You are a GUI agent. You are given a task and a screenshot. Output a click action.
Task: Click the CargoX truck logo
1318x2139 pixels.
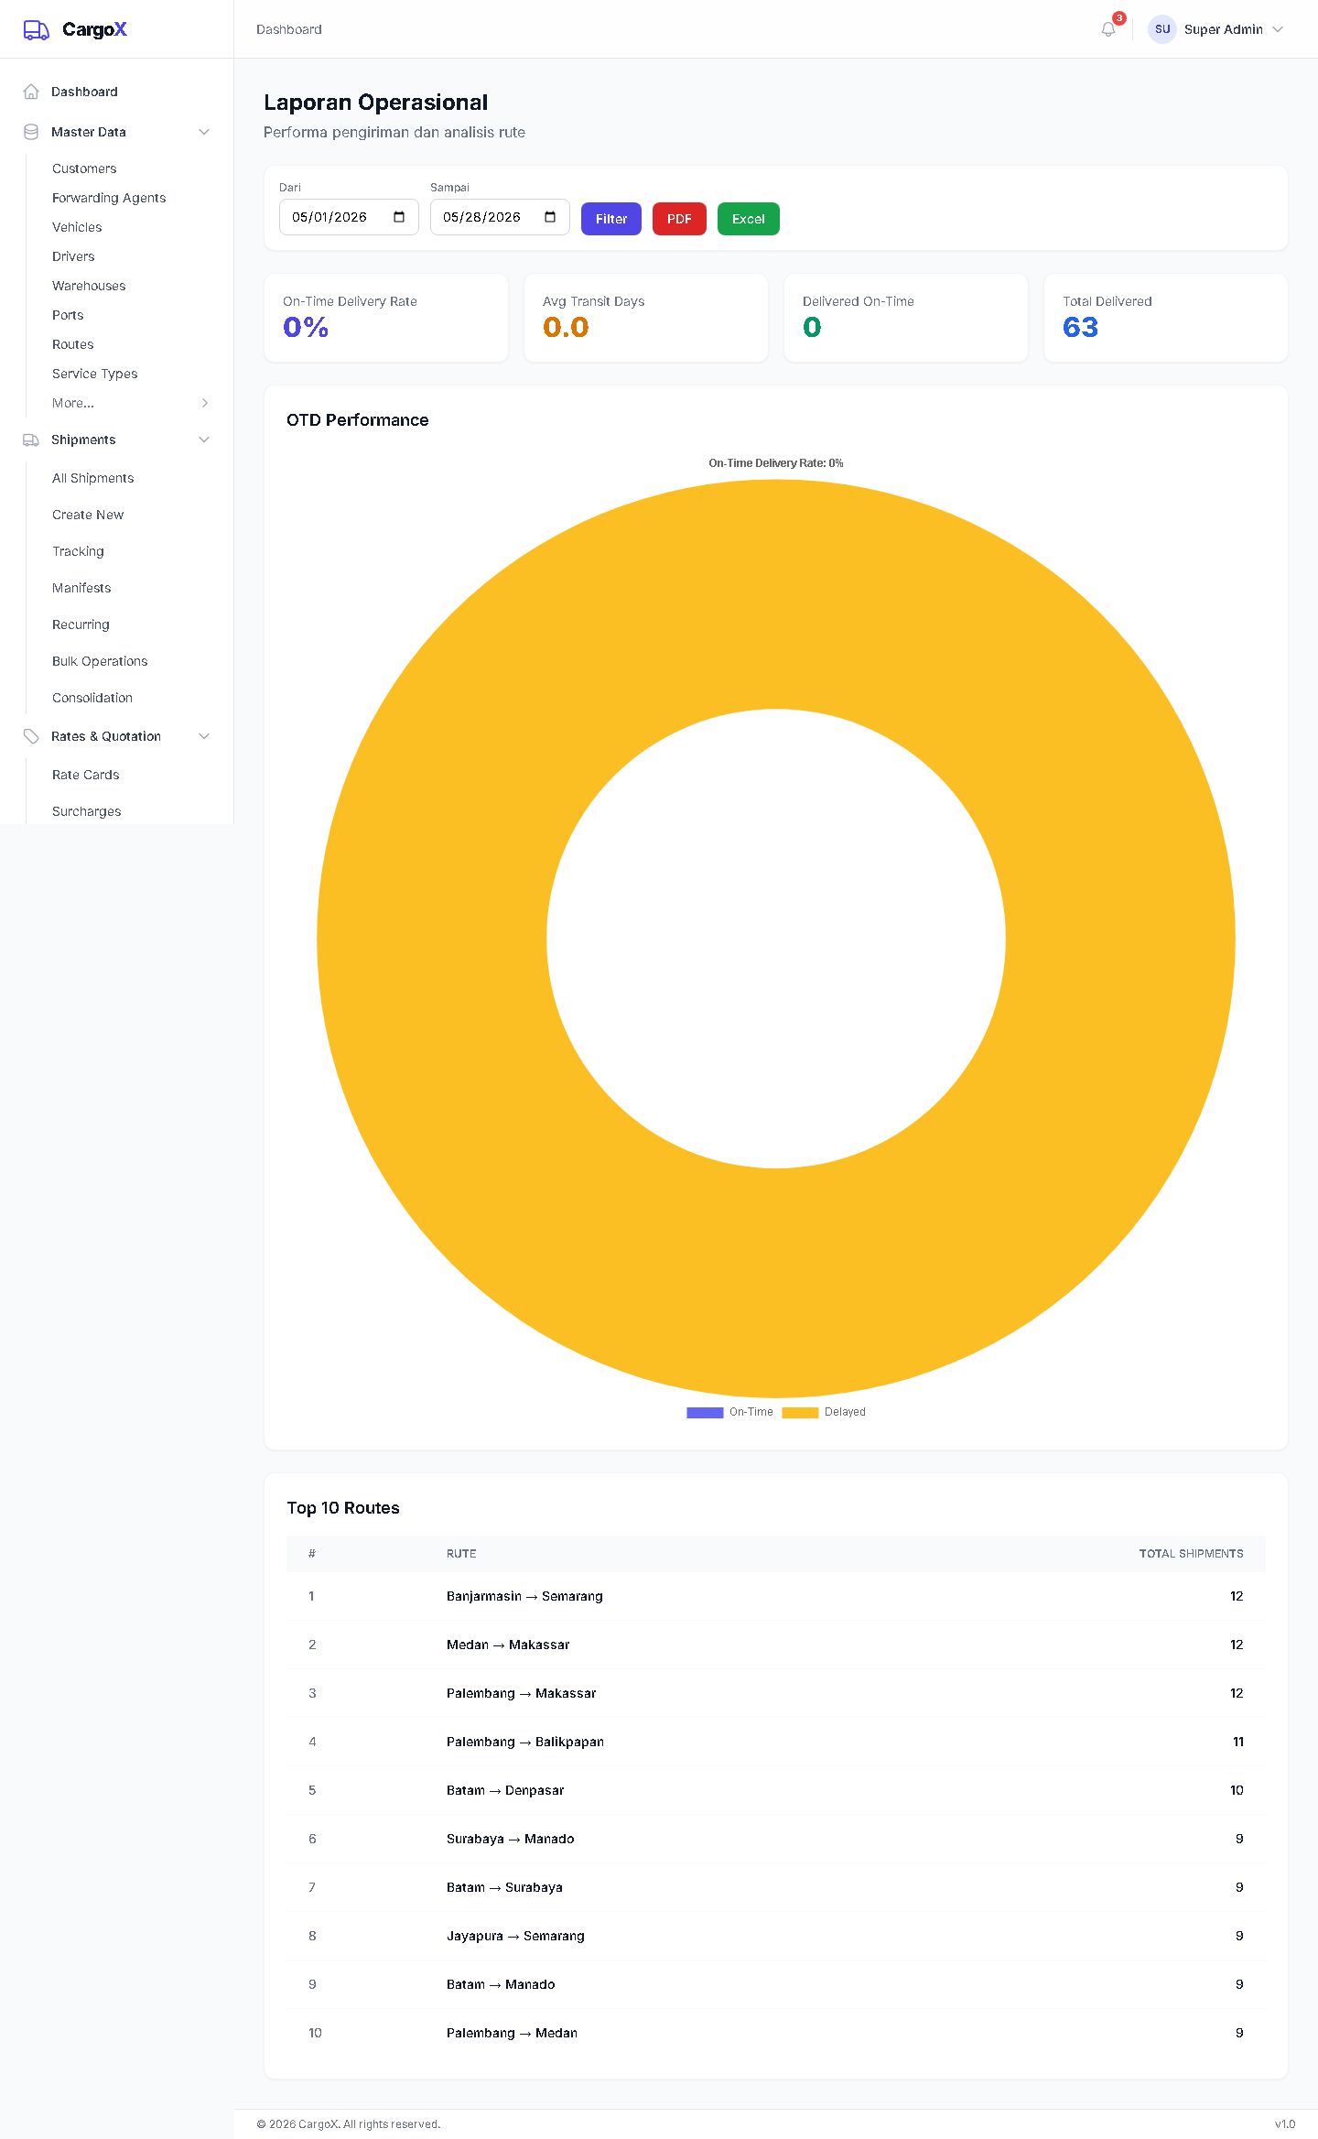coord(37,30)
